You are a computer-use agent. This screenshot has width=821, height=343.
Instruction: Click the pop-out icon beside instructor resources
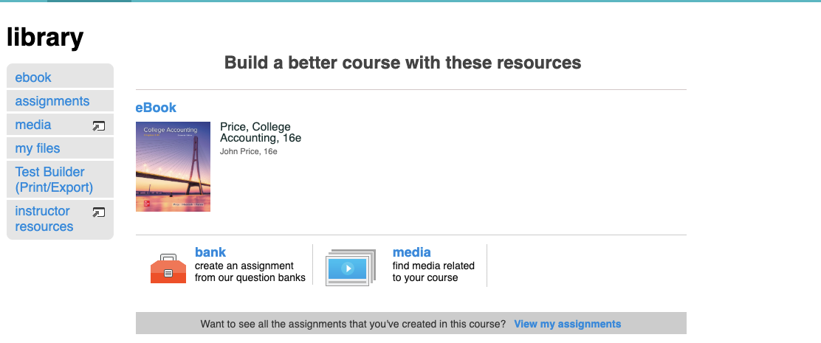pos(98,212)
